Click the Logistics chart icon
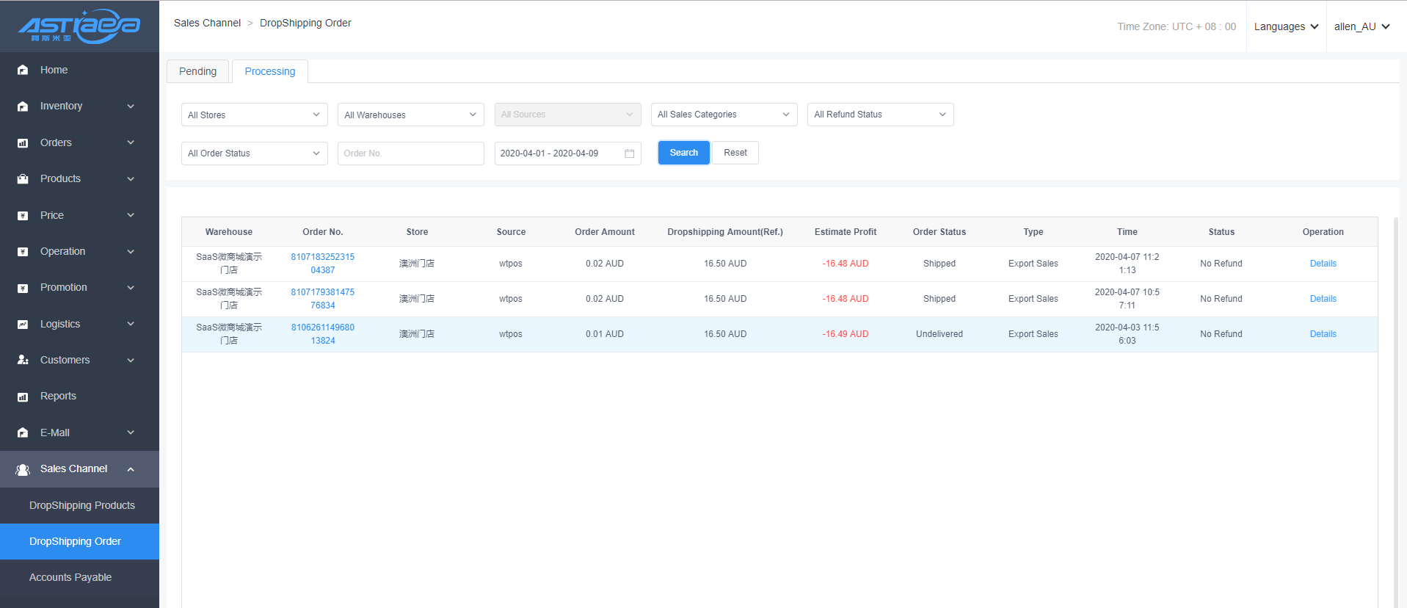Viewport: 1407px width, 608px height. (x=23, y=324)
